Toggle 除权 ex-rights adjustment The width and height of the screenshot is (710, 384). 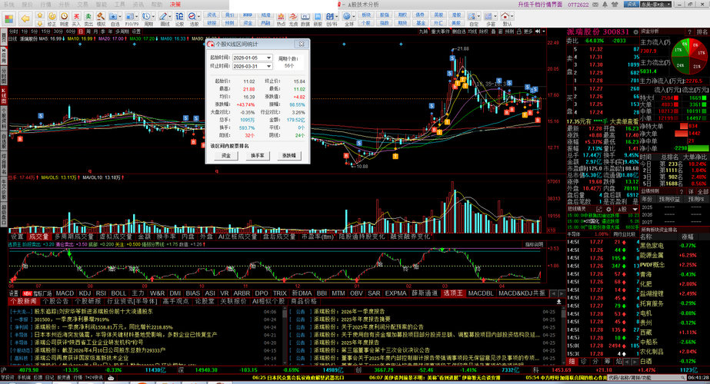click(x=484, y=31)
